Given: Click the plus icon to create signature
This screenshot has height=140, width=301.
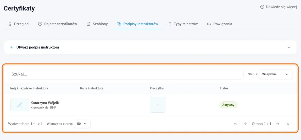Looking at the screenshot, I should [x=11, y=47].
